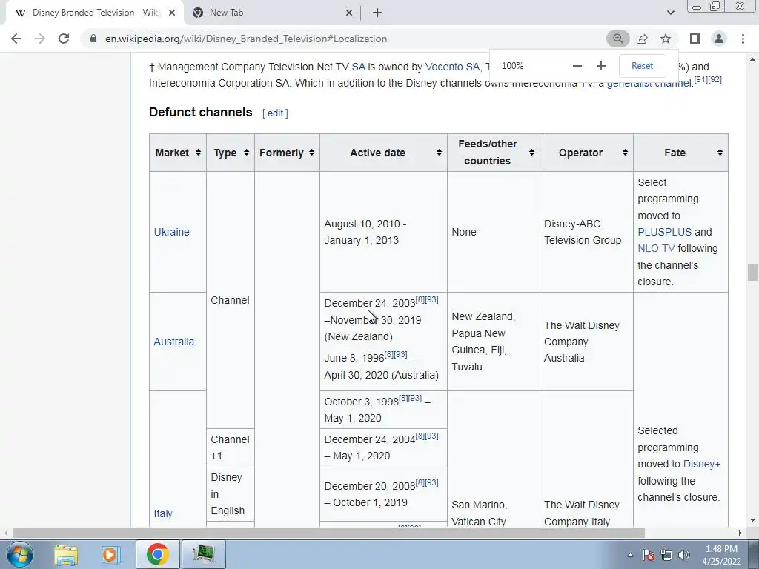Screen dimensions: 759x569
Task: Increase zoom with the plus button
Action: pyautogui.click(x=600, y=66)
